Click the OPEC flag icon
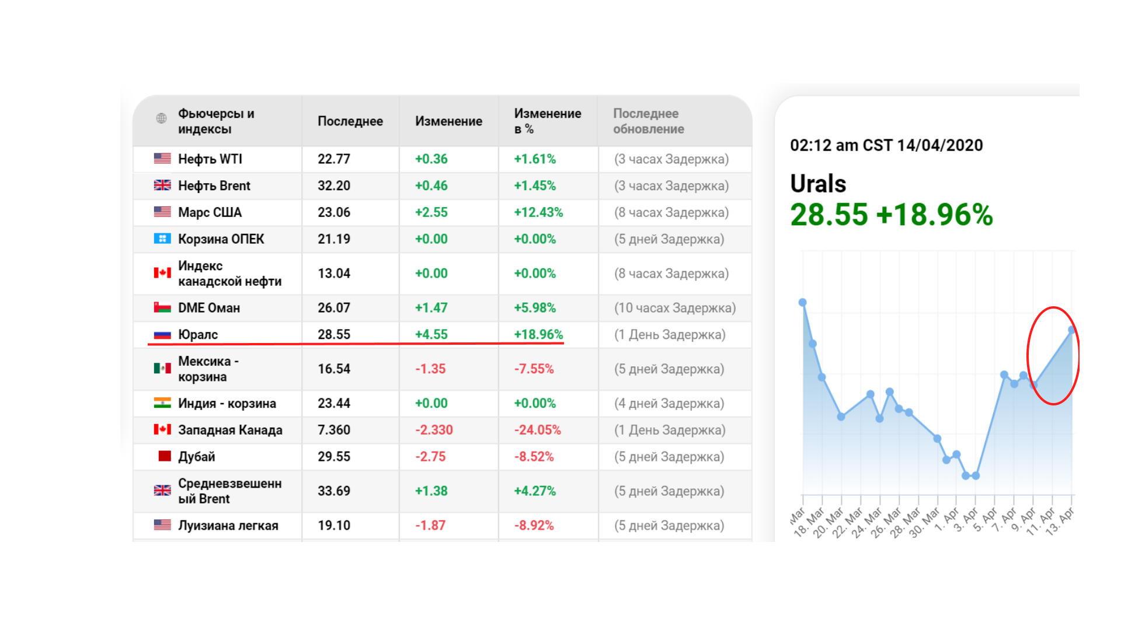This screenshot has height=630, width=1121. [162, 239]
